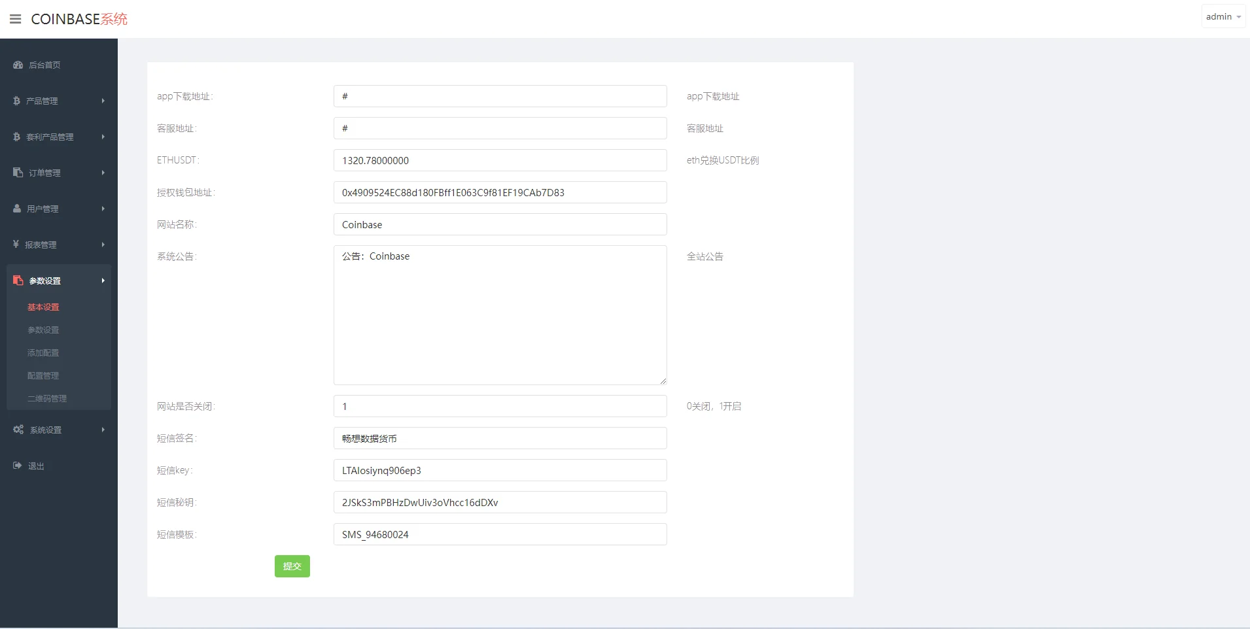Expand the 系统设置 submenu arrow
This screenshot has width=1250, height=629.
[103, 430]
